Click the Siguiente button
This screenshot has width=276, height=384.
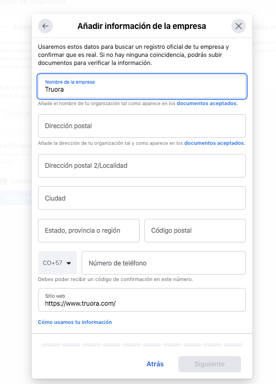click(209, 364)
